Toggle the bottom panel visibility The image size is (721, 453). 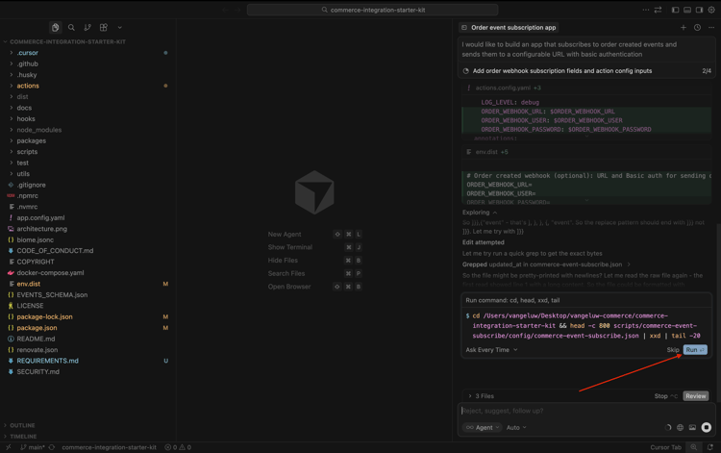tap(687, 10)
